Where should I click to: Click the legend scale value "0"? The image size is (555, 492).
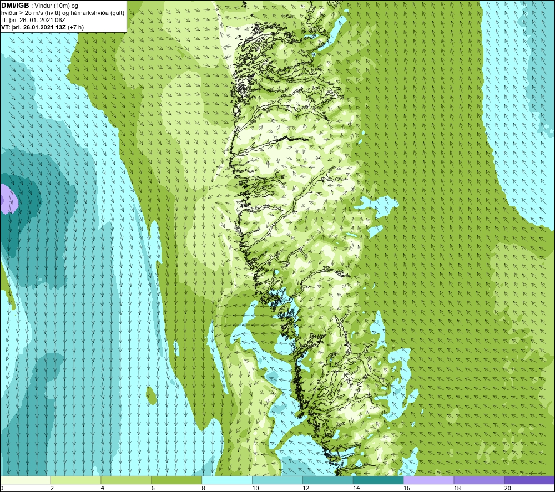(2, 488)
